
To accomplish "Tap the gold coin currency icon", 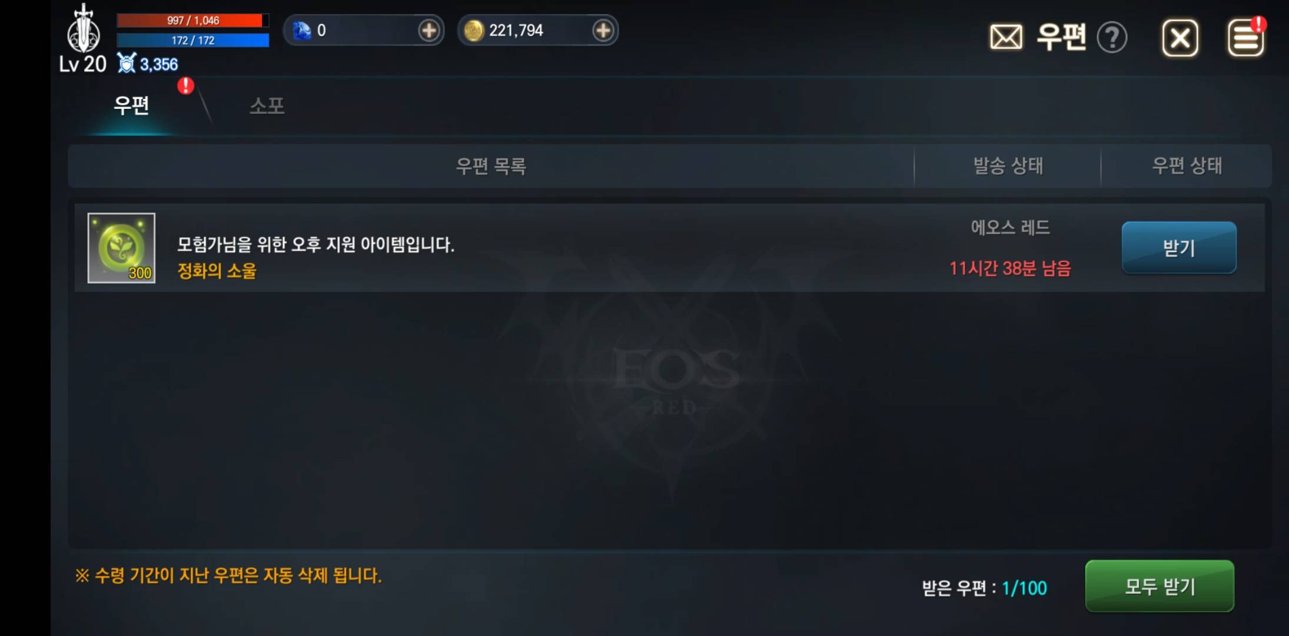I will pos(473,31).
